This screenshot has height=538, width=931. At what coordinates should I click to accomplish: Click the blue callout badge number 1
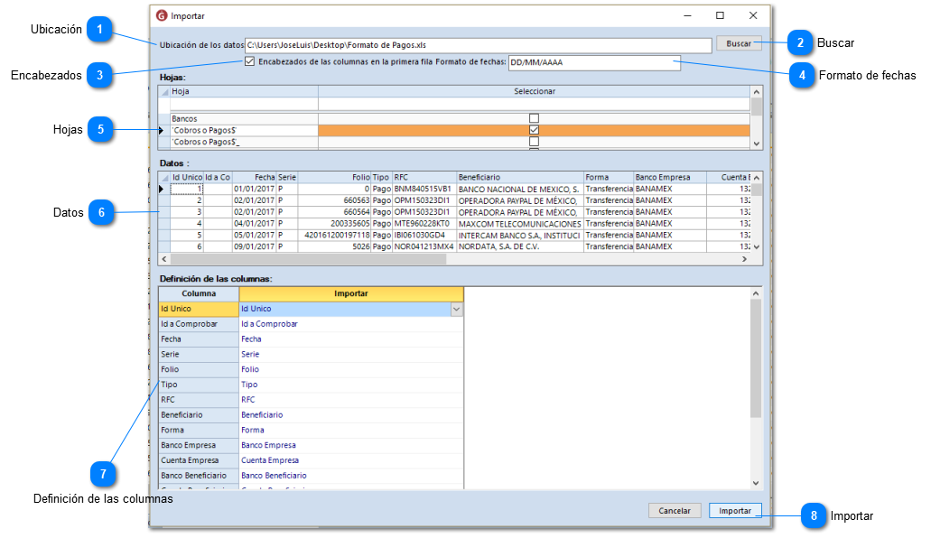(99, 30)
